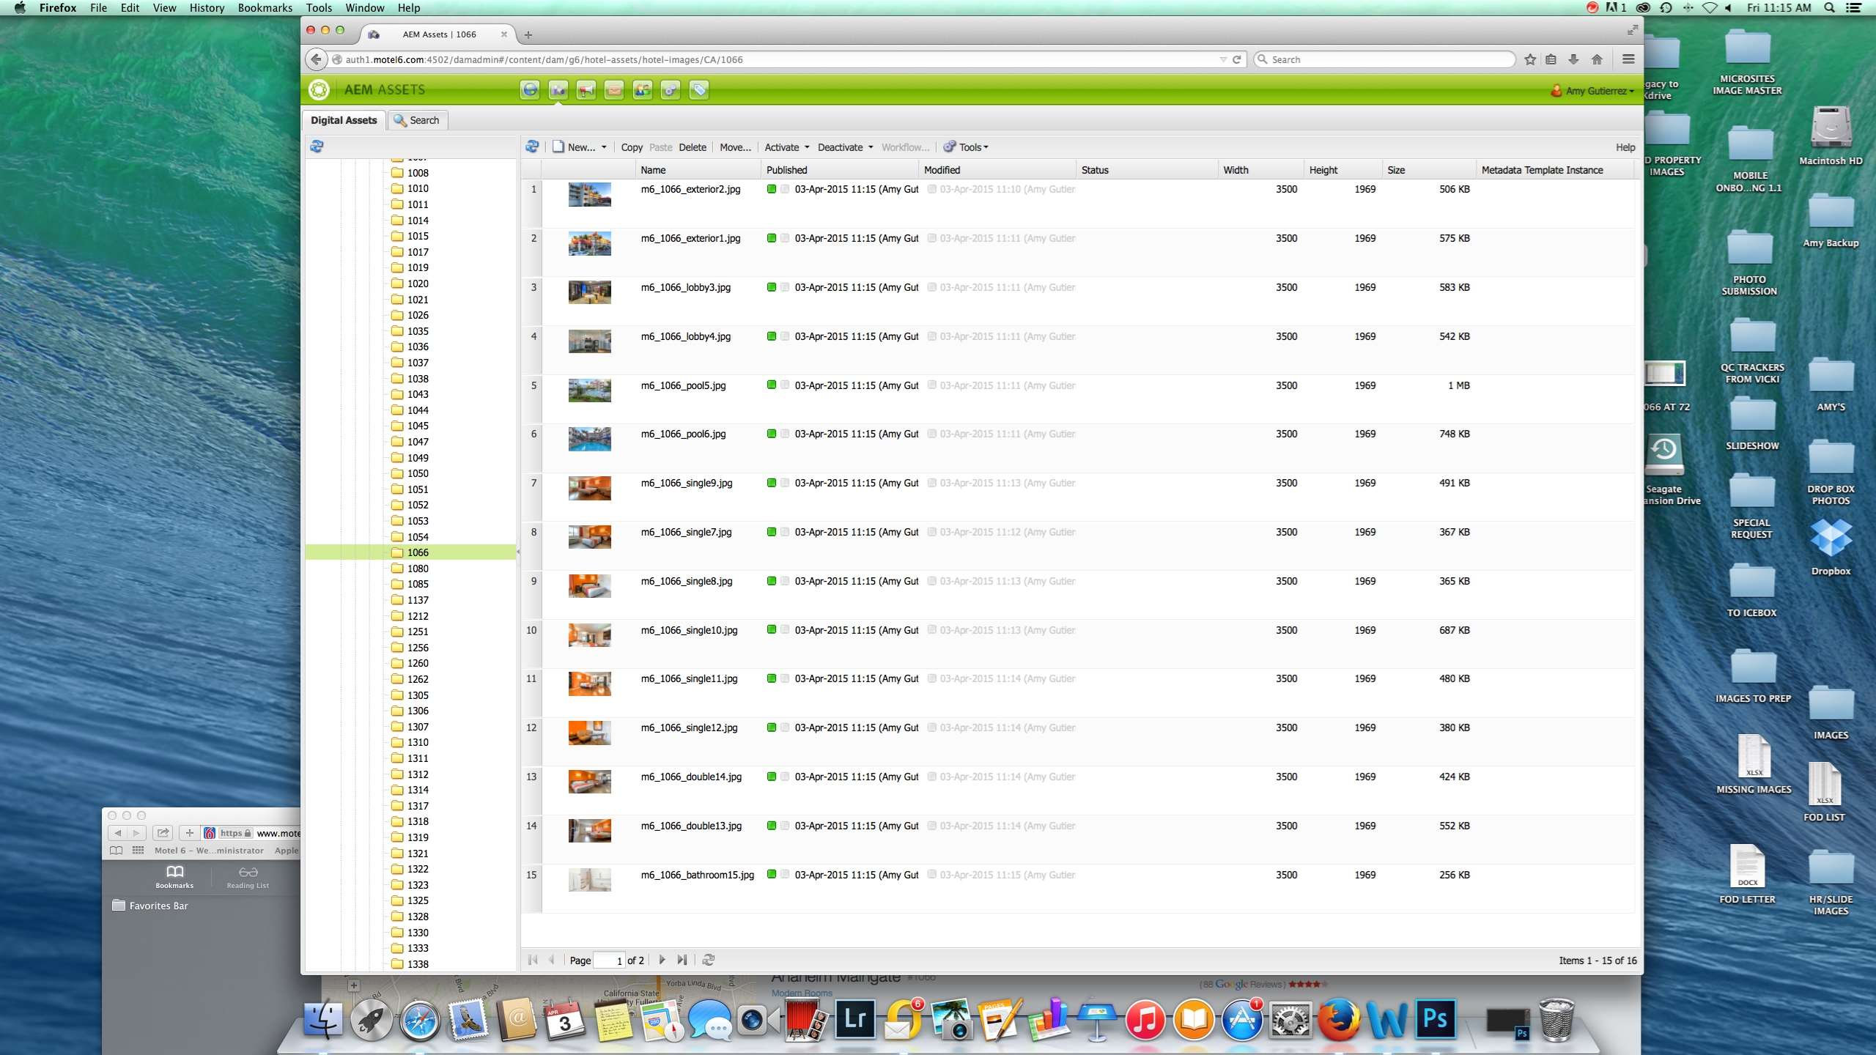Screen dimensions: 1876x1055
Task: Open the Websites console icon
Action: [x=530, y=90]
